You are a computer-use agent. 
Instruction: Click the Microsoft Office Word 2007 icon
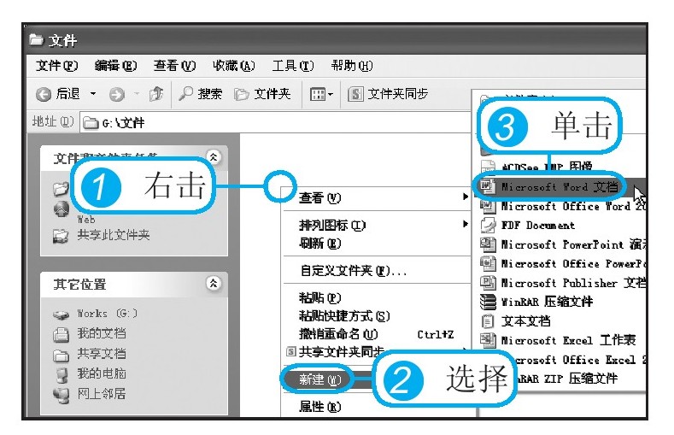pos(488,206)
